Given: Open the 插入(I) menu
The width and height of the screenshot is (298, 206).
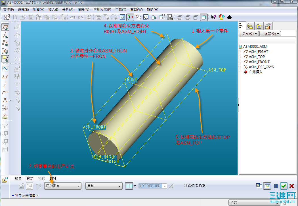Looking at the screenshot, I should pyautogui.click(x=53, y=9).
